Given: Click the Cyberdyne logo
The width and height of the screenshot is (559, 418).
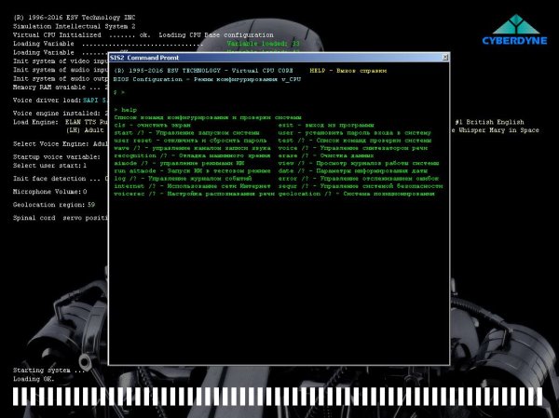Looking at the screenshot, I should [x=514, y=30].
